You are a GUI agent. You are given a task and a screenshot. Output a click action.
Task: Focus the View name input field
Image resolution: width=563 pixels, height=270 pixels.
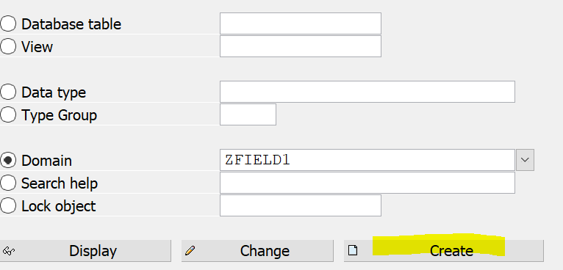(300, 46)
